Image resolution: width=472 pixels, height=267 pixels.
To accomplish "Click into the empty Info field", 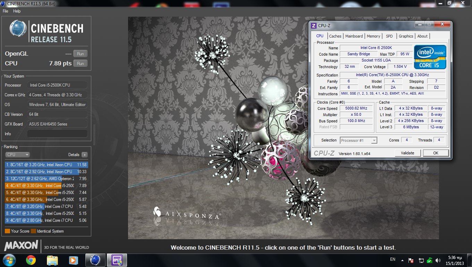I will coord(58,134).
